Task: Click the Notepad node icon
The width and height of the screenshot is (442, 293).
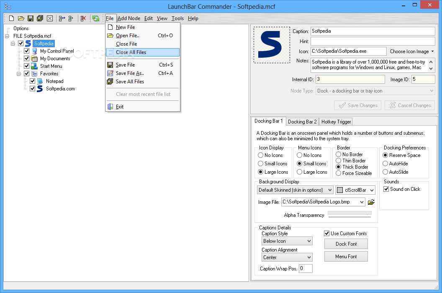Action: tap(40, 81)
